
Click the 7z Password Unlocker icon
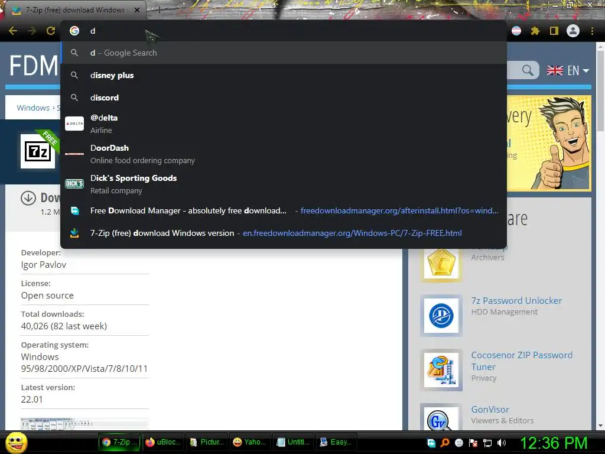click(x=441, y=316)
